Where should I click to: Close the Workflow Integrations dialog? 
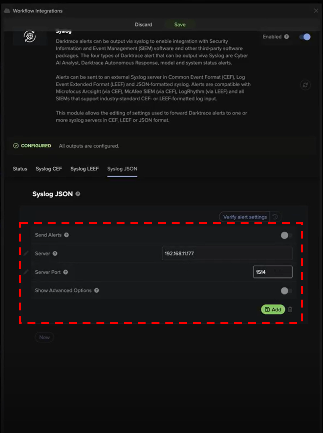(x=316, y=11)
